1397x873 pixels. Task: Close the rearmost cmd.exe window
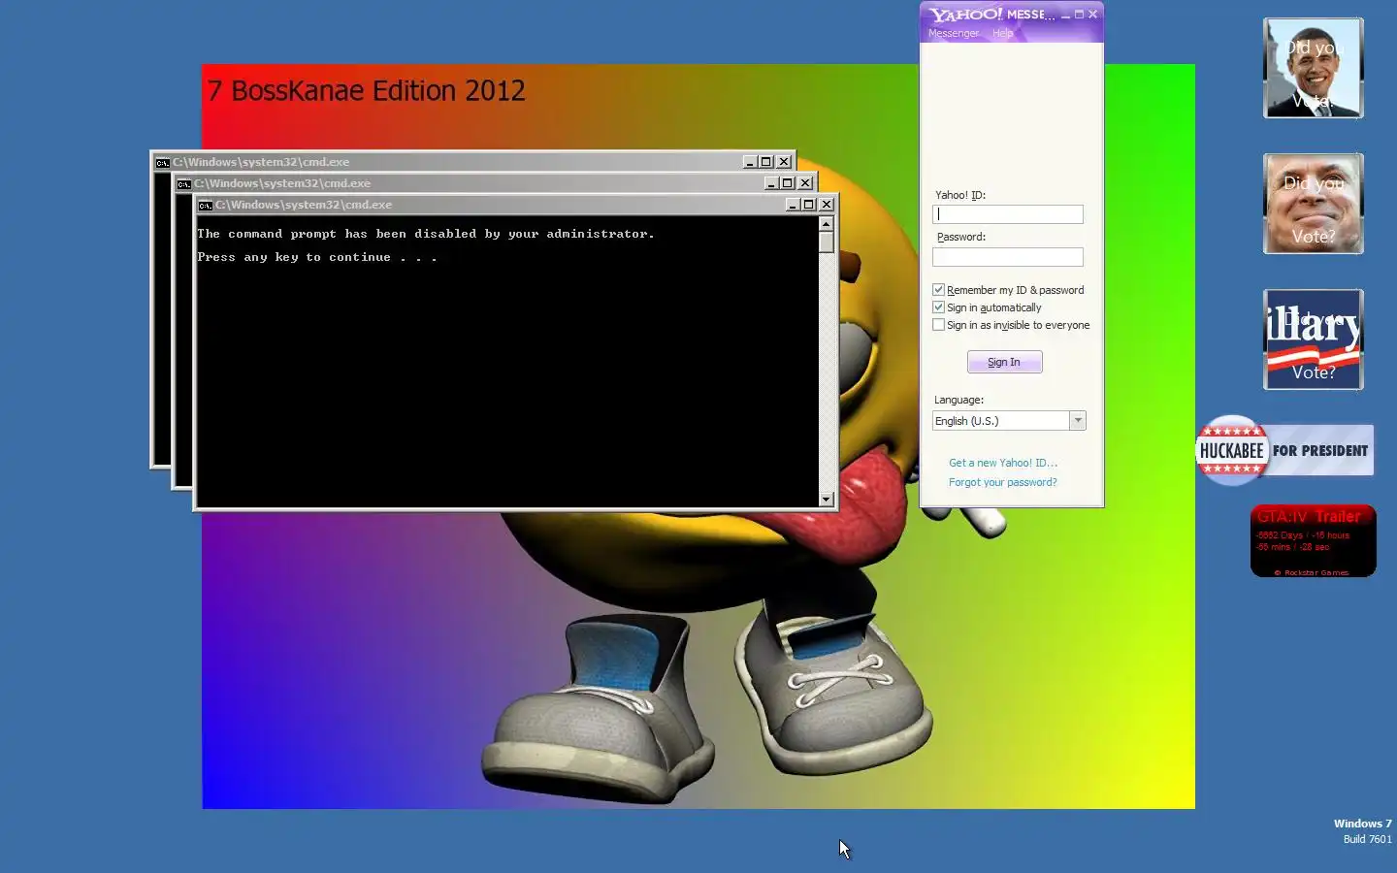[784, 162]
